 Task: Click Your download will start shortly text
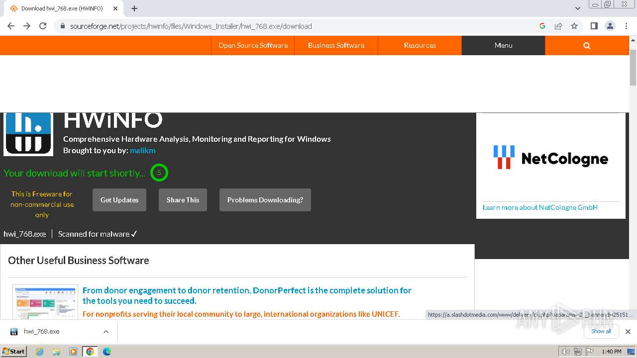coord(75,173)
